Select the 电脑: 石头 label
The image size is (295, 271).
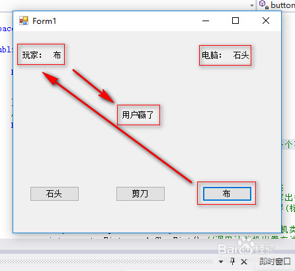click(226, 55)
